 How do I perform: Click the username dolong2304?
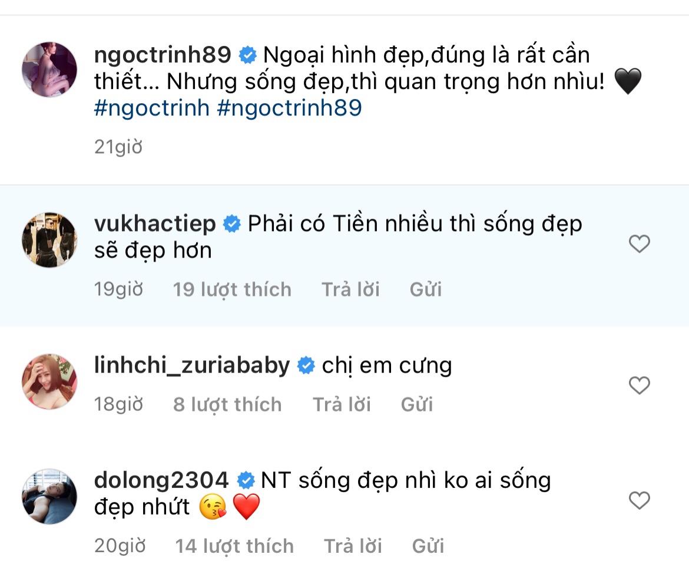(161, 480)
